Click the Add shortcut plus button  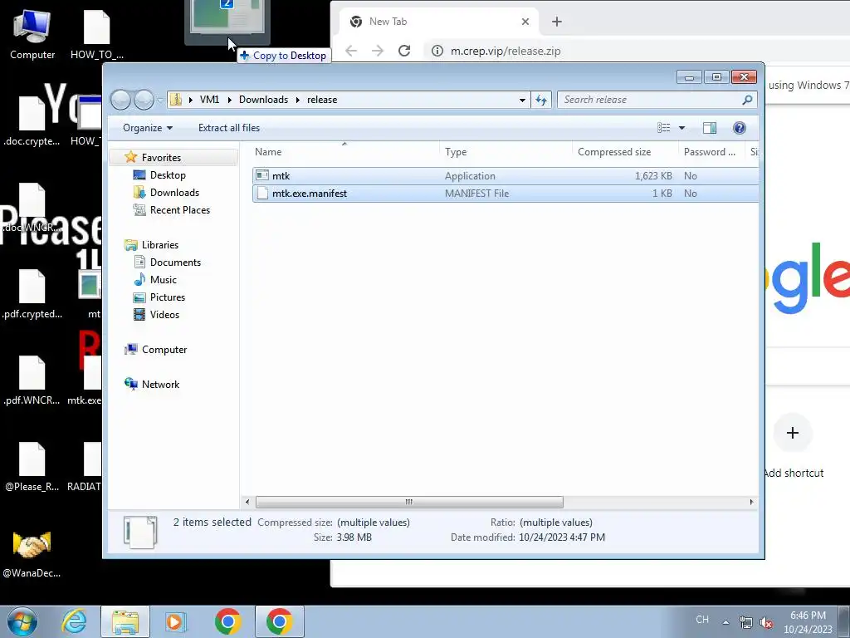[793, 433]
